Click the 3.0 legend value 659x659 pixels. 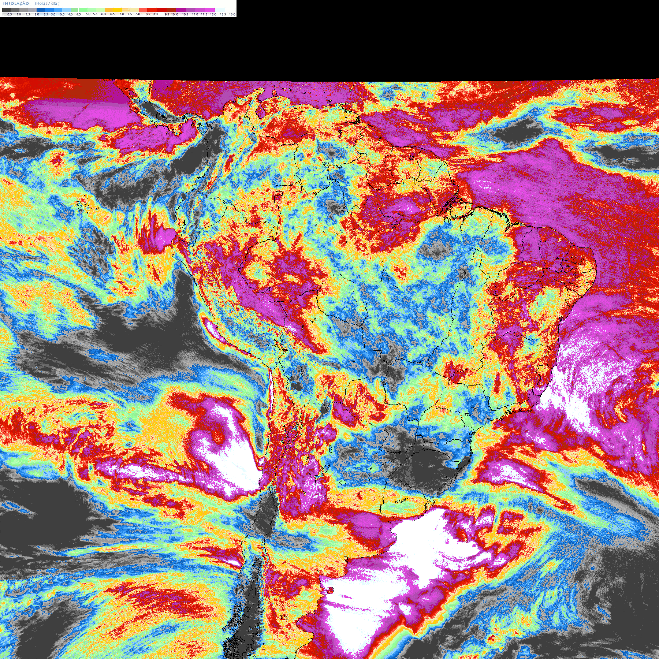pos(53,14)
